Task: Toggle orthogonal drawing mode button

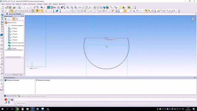Action: click(x=51, y=11)
